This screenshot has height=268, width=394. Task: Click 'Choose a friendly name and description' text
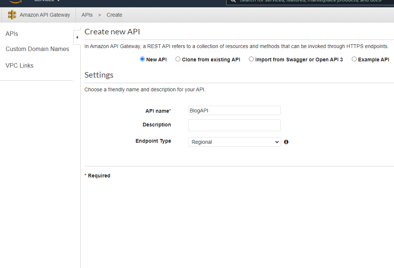click(x=145, y=89)
